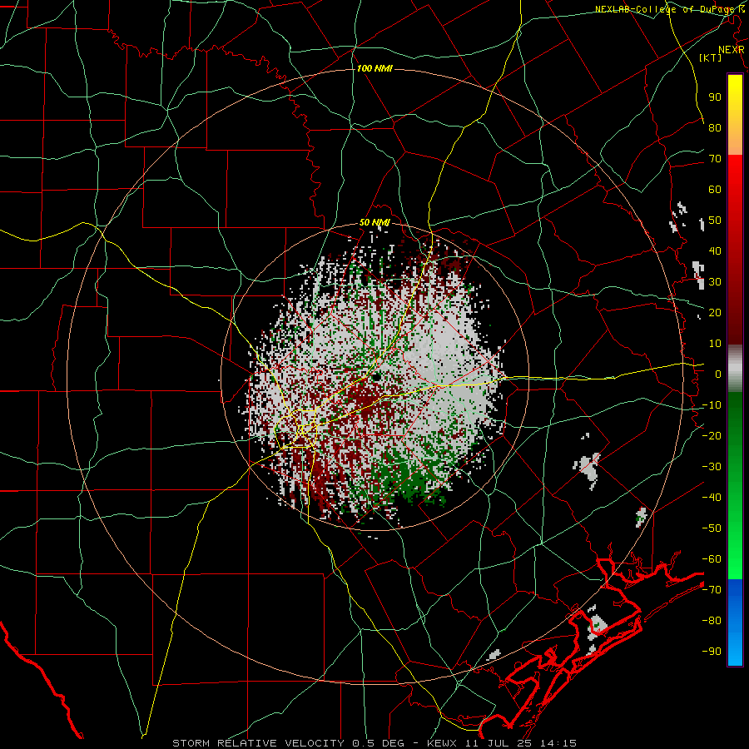Click the '-40' value on velocity scale
Screen dimensions: 749x749
pyautogui.click(x=712, y=498)
